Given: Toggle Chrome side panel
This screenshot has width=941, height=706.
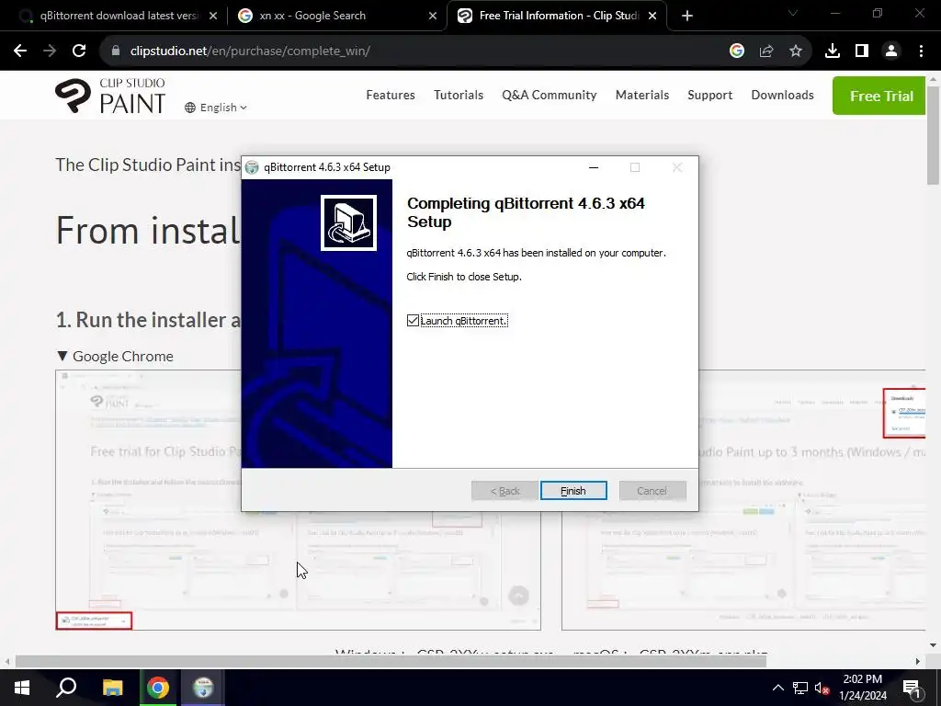Looking at the screenshot, I should (862, 51).
